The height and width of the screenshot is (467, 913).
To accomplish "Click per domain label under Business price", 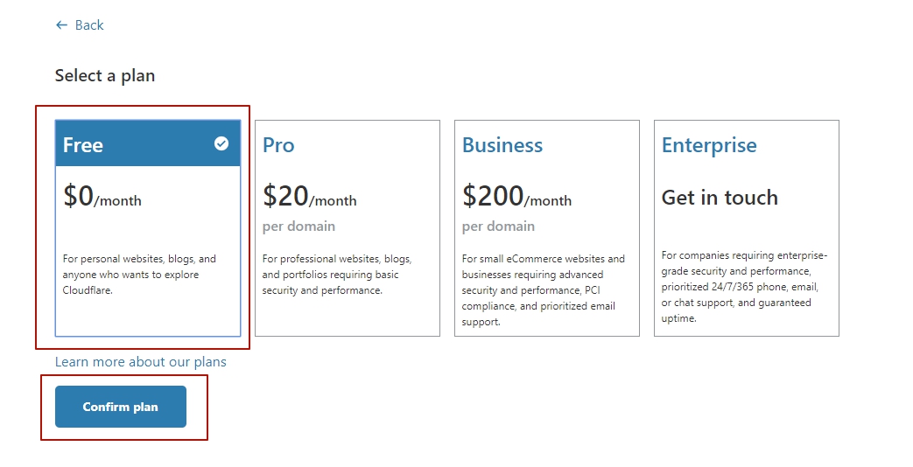I will [498, 227].
